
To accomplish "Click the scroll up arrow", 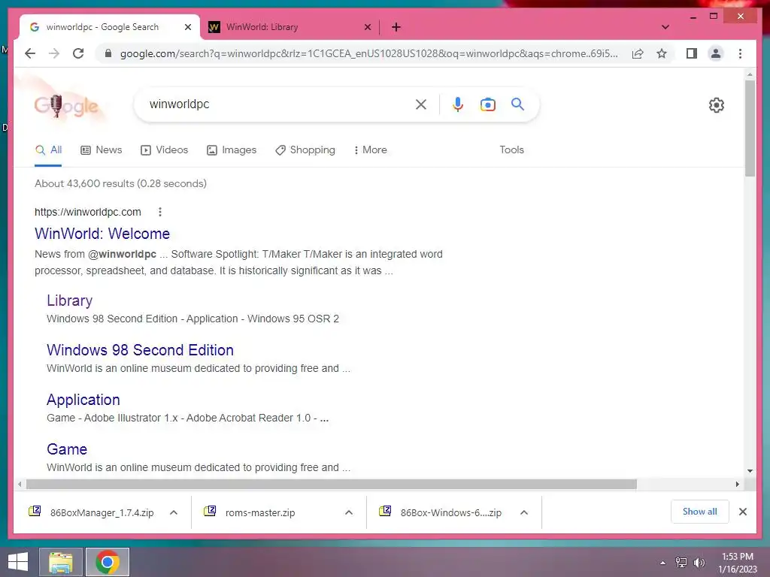I will coord(750,74).
